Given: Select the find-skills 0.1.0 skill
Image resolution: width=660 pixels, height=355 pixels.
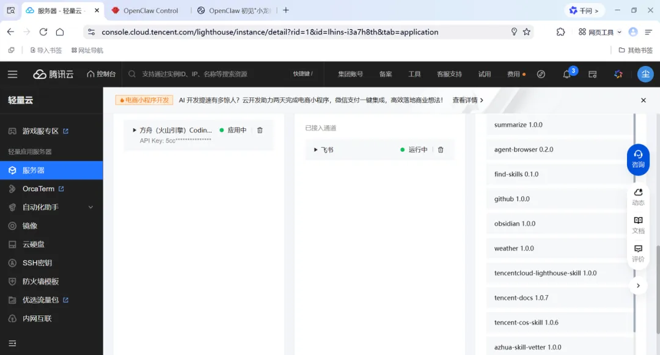Looking at the screenshot, I should (560, 174).
